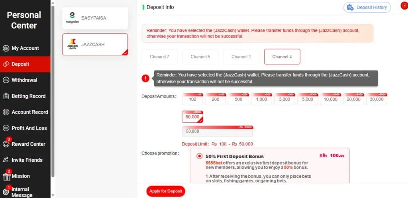
Task: Select the 50% First Deposit Bonus radio
Action: pyautogui.click(x=199, y=156)
